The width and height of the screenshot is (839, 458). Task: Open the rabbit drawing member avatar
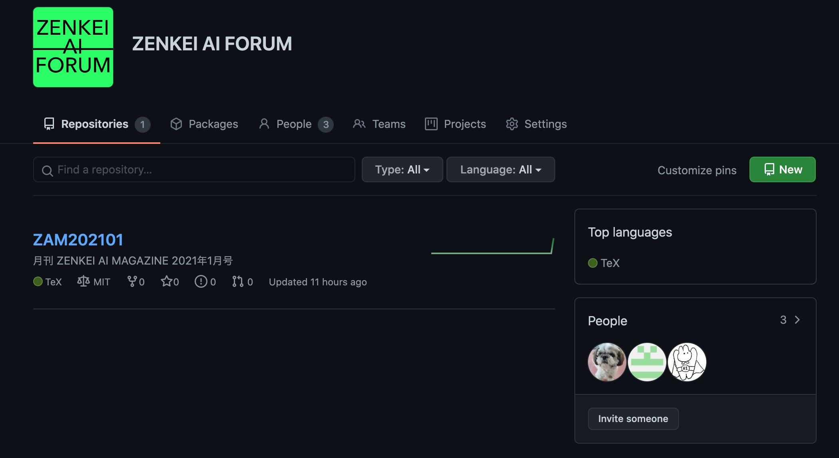(x=687, y=362)
